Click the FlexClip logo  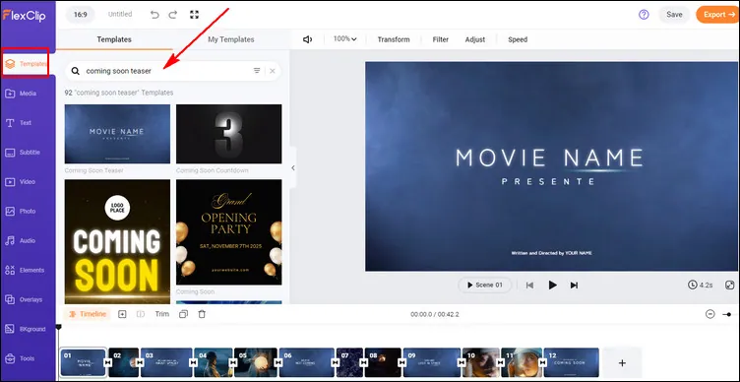tap(24, 15)
